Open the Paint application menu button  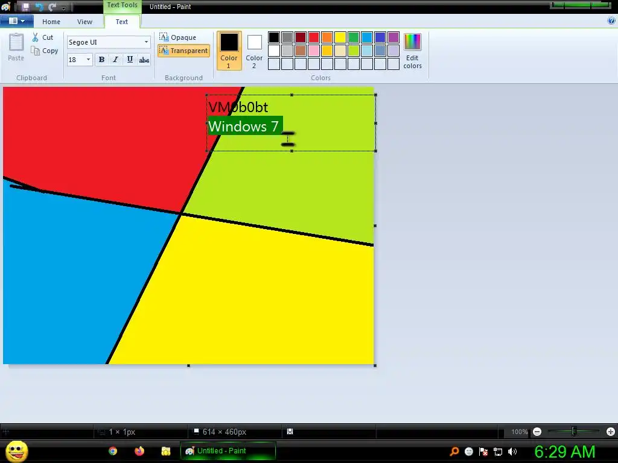tap(16, 21)
